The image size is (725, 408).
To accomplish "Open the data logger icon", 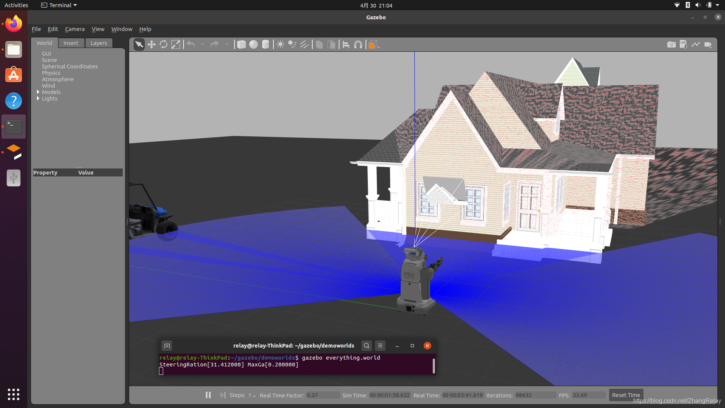I will click(683, 45).
